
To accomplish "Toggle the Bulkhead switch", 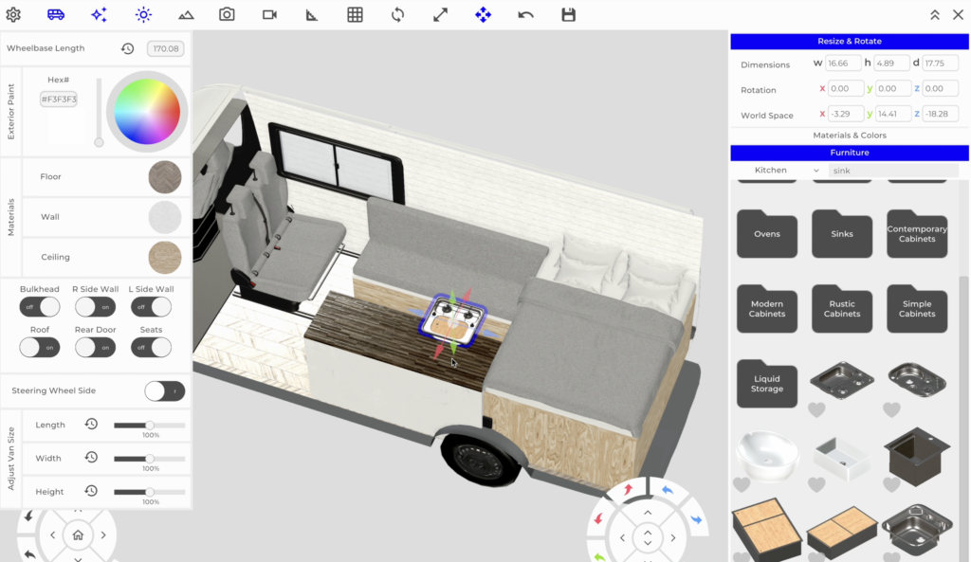I will click(40, 307).
